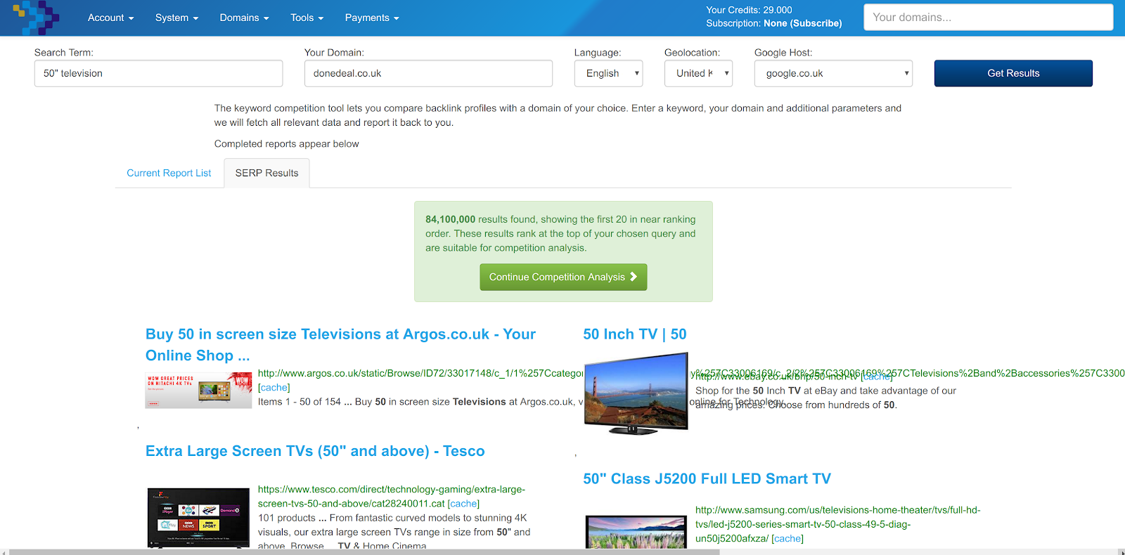
Task: Open the Argos 50 in Televisions result title
Action: point(340,344)
